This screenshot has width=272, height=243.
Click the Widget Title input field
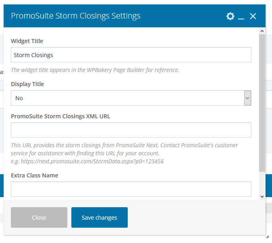(131, 55)
